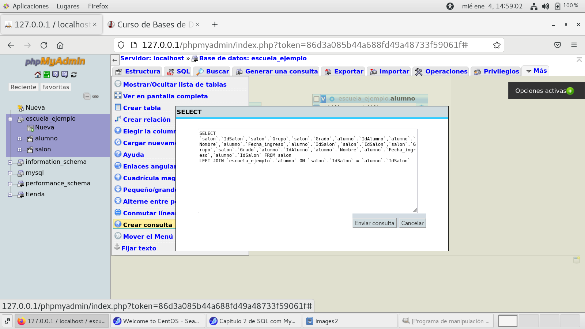This screenshot has height=329, width=585.
Task: Click the link with main panel icon
Action: [x=95, y=97]
